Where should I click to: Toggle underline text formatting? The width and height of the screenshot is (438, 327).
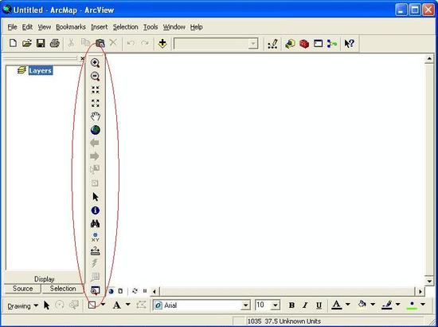[x=319, y=305]
